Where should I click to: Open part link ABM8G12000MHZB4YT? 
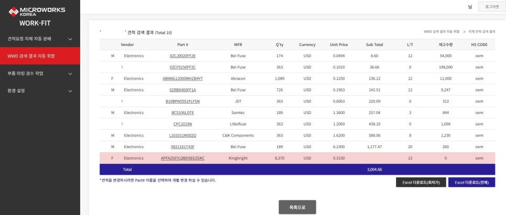pyautogui.click(x=183, y=78)
